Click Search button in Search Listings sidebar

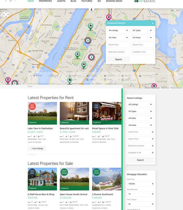(x=140, y=160)
